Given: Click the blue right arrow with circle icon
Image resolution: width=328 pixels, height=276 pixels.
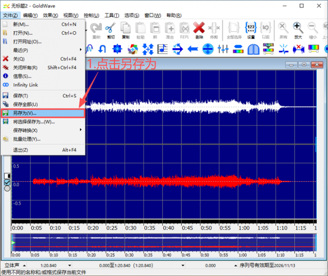Looking at the screenshot, I should point(178,49).
